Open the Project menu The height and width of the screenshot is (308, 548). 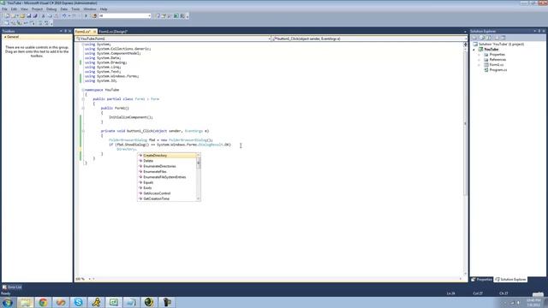pos(37,9)
